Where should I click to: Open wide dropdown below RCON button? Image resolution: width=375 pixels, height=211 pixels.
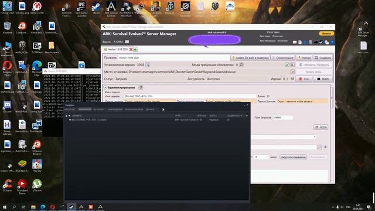tap(284, 137)
